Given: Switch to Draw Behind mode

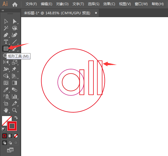Looking at the screenshot, I should point(10,143).
